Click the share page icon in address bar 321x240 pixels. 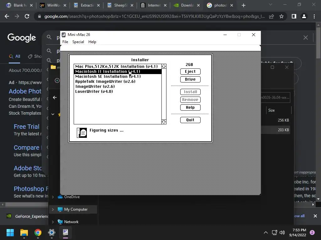coord(271,16)
